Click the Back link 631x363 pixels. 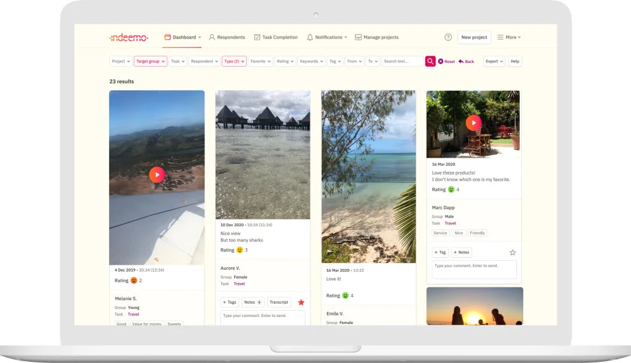tap(466, 62)
